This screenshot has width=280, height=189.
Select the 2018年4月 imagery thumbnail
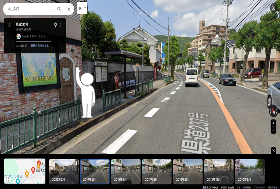tap(126, 171)
